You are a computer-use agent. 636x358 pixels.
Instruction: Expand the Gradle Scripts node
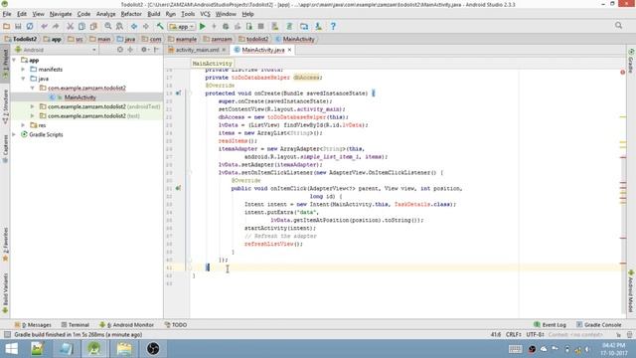pyautogui.click(x=14, y=134)
